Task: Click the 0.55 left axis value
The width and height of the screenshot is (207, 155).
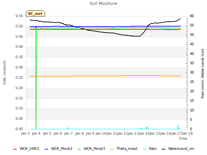Action: 19,16
